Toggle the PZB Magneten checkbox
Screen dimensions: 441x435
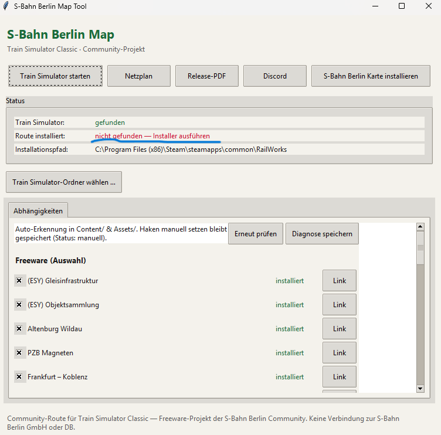click(19, 352)
